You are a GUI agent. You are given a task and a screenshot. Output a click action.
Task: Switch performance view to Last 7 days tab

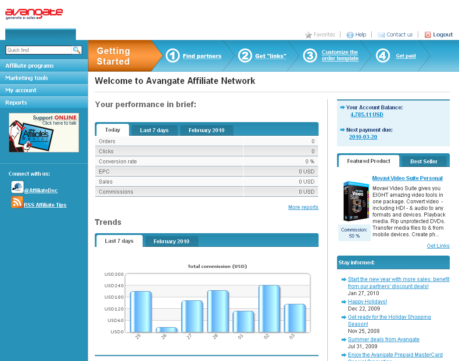(x=154, y=130)
